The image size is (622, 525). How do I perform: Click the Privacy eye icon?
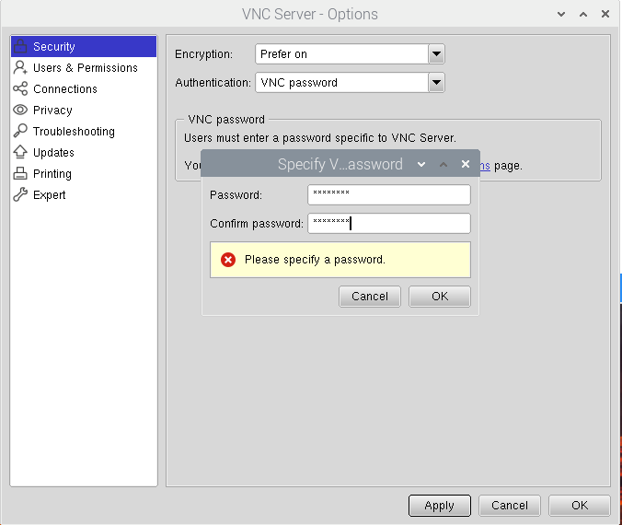click(x=20, y=110)
